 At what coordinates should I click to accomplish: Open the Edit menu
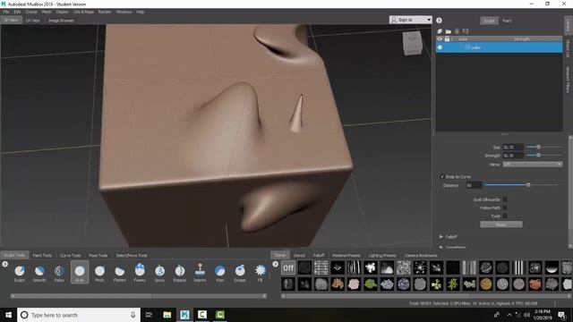pos(17,12)
